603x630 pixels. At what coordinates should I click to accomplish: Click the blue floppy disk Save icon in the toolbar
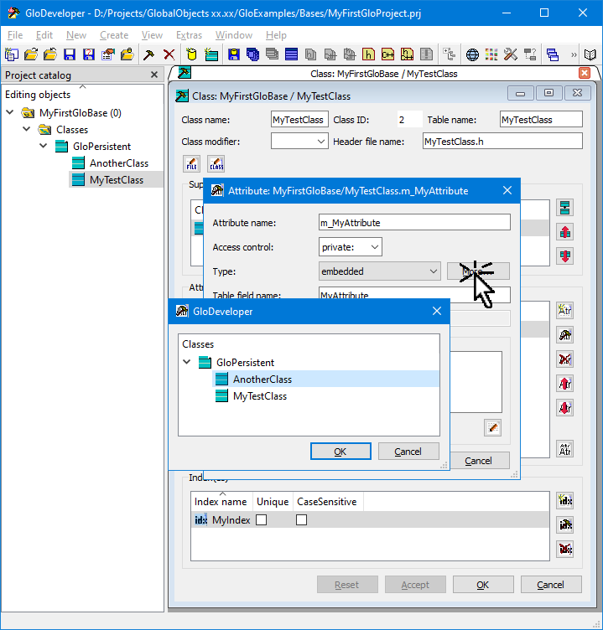tap(70, 54)
